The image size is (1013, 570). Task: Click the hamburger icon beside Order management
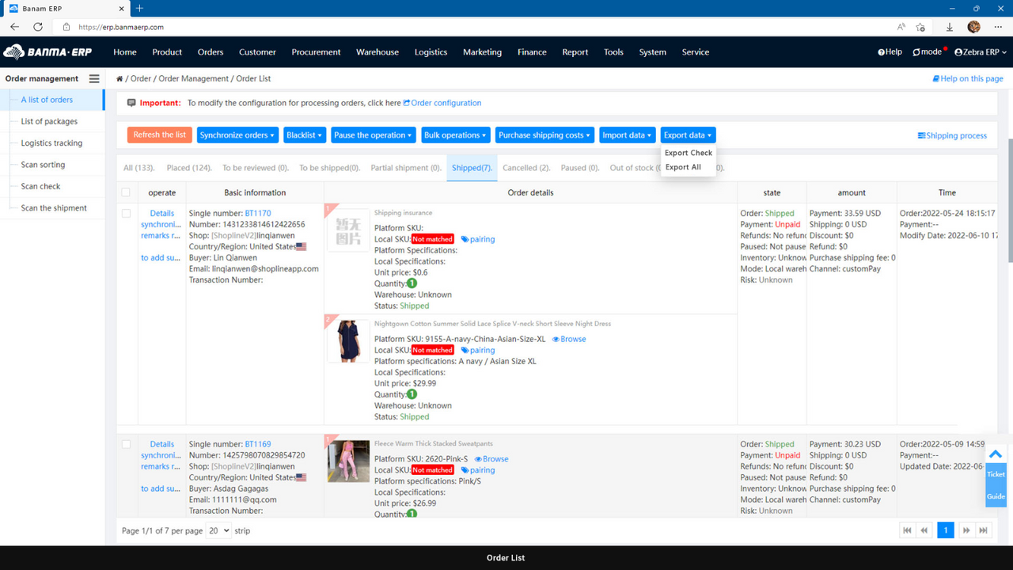(x=93, y=78)
